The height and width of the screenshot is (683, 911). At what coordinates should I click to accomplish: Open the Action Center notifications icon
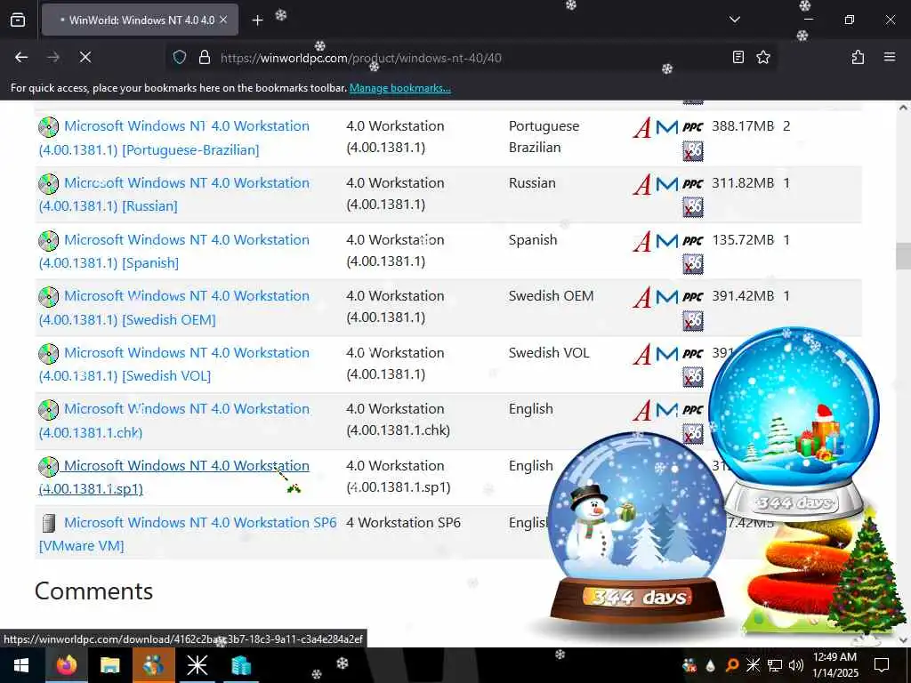pos(882,665)
